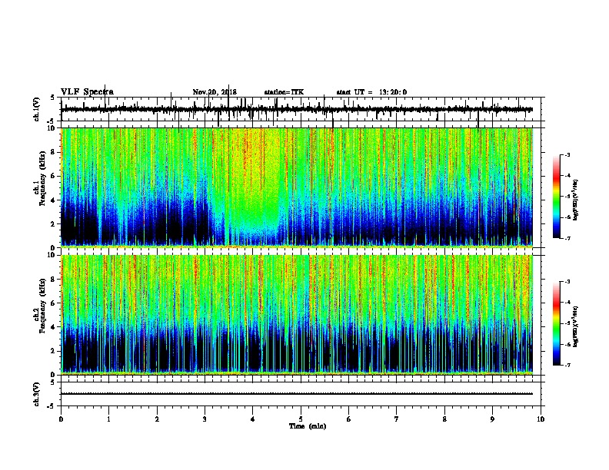Click the '8' kHz tick on ch.1 axis
609x470 pixels.
click(53, 152)
